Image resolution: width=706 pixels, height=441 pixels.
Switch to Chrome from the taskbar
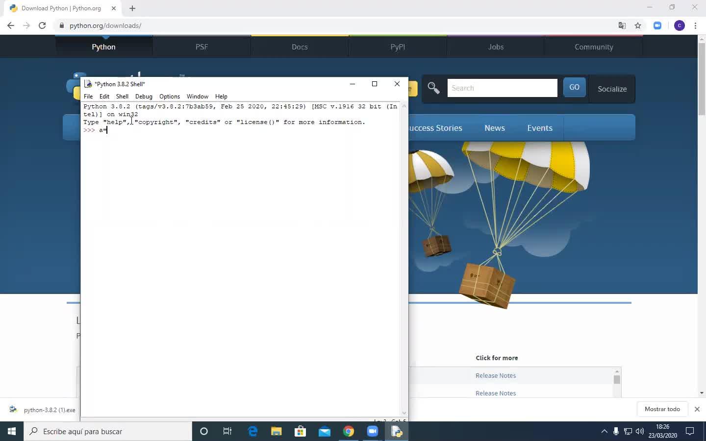pyautogui.click(x=349, y=431)
